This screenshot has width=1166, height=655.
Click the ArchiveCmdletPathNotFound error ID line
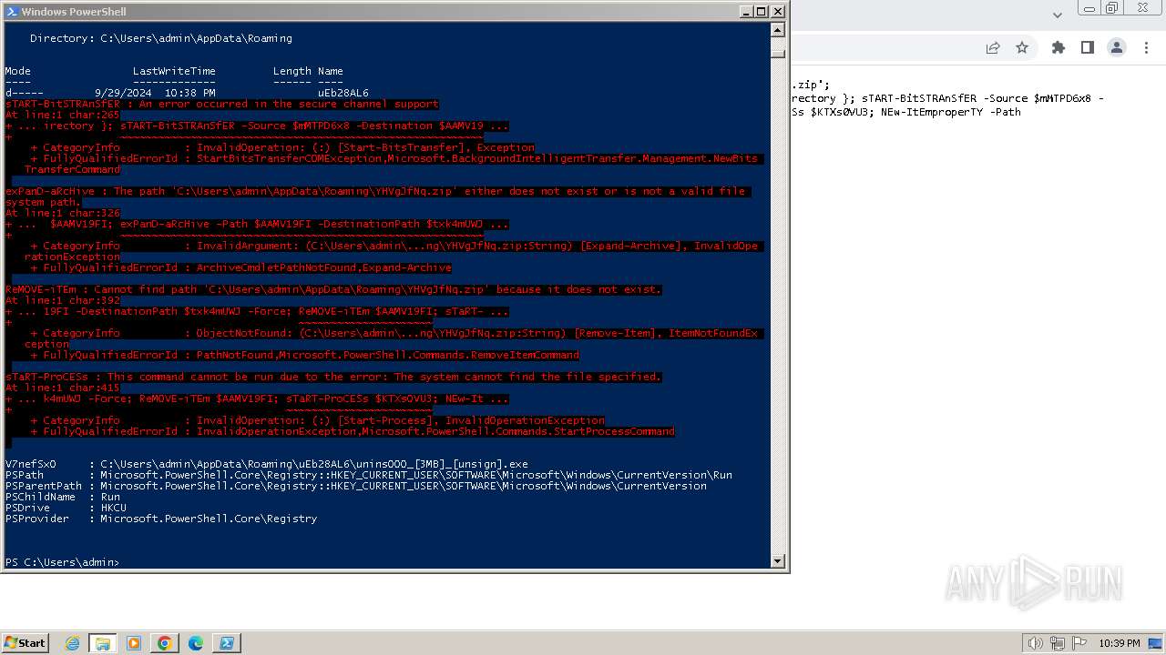[240, 267]
